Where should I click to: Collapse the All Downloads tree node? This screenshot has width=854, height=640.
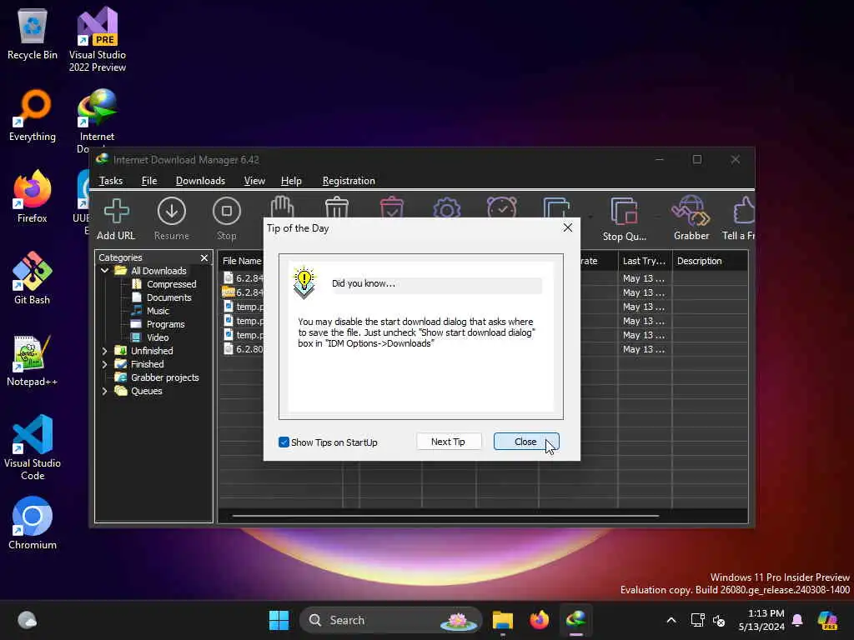pyautogui.click(x=104, y=271)
